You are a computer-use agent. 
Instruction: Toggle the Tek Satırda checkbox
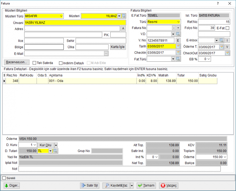(34, 63)
